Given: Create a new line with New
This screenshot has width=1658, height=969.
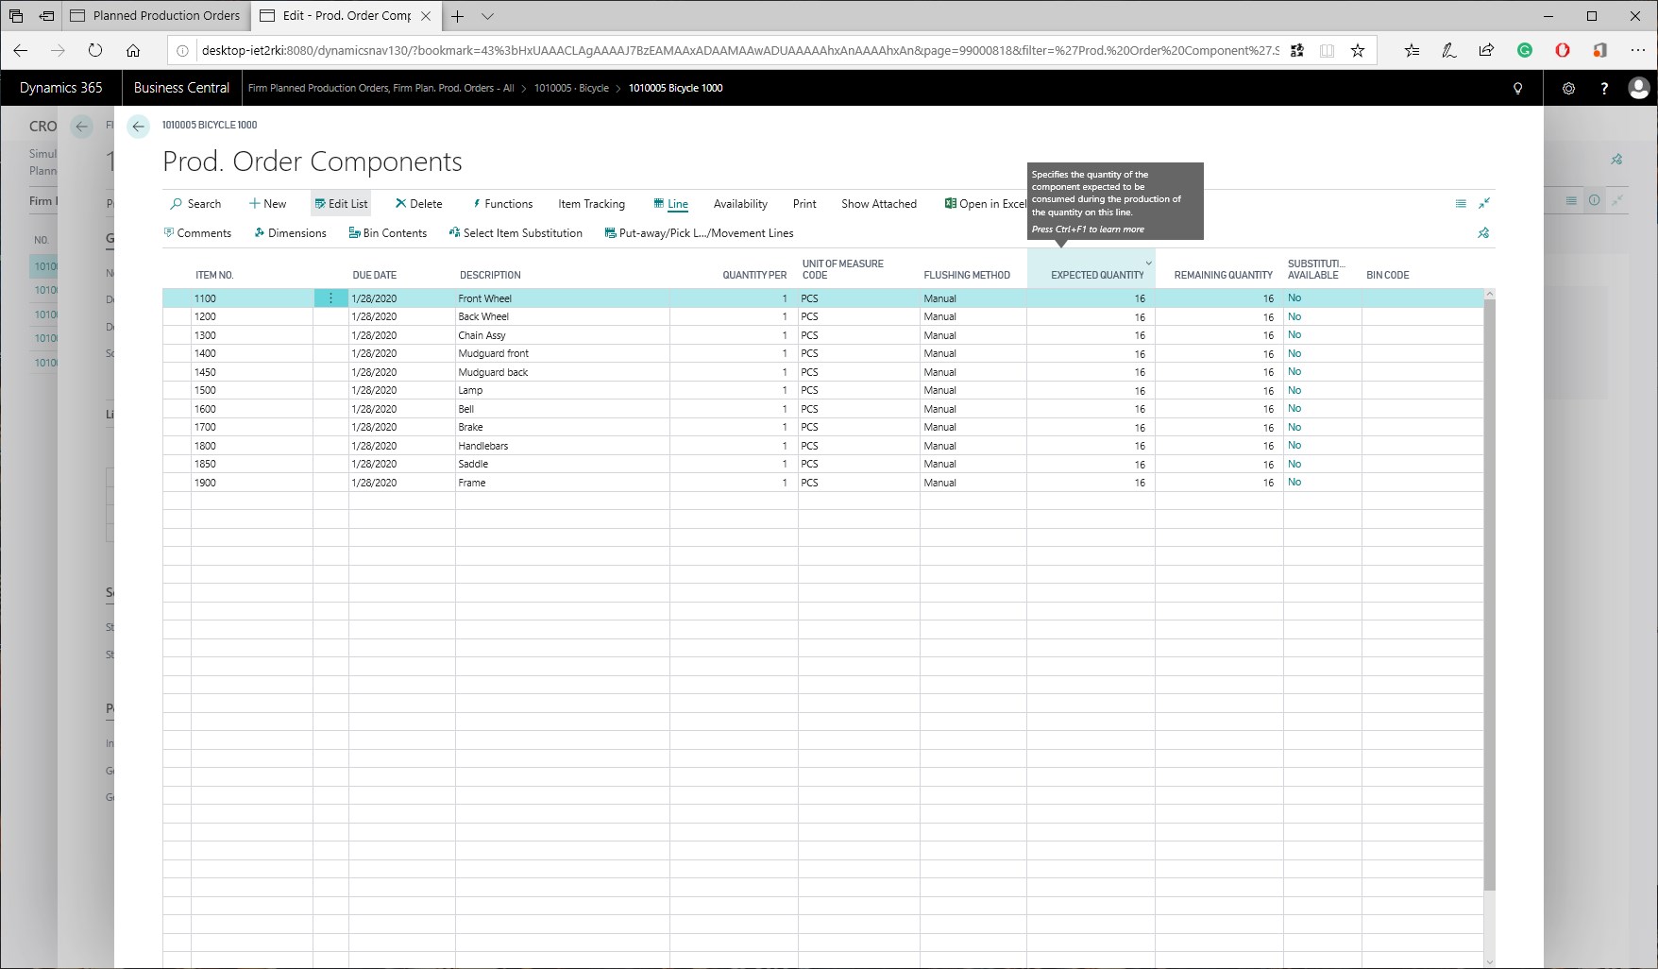Looking at the screenshot, I should (267, 204).
